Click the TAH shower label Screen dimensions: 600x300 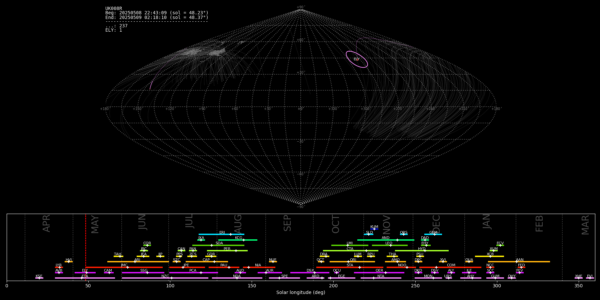tap(118, 254)
